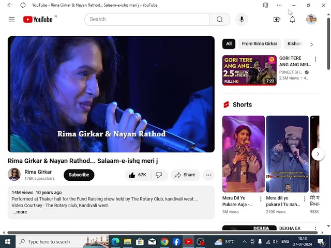The height and width of the screenshot is (248, 331).
Task: Open Gori Tere Ang Ang Mei title link
Action: tap(295, 61)
